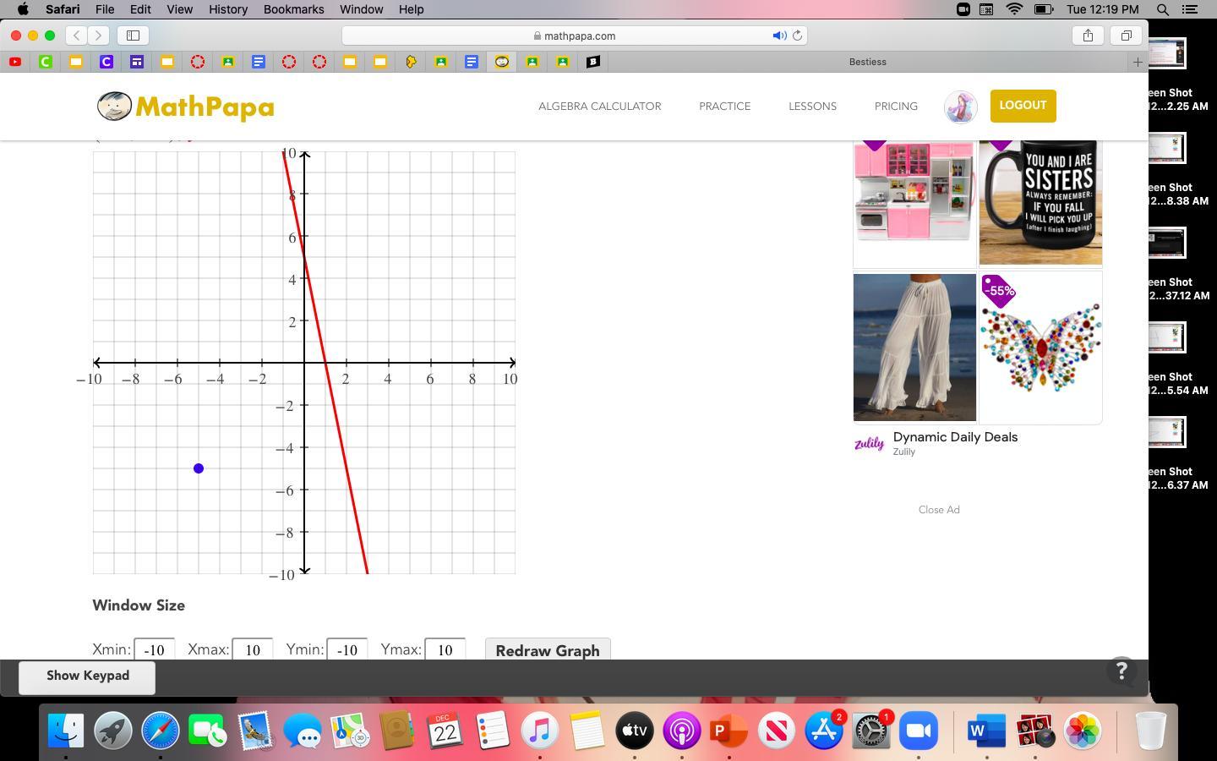Open the Practice link
This screenshot has height=761, width=1217.
pos(724,107)
